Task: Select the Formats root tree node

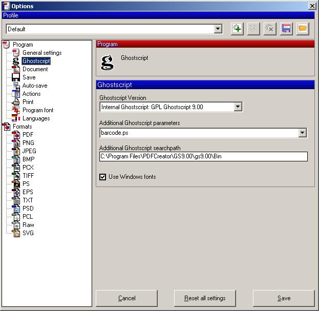Action: [x=23, y=127]
